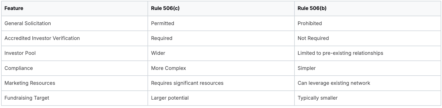Select the Rule 506(b) column header

(312, 8)
